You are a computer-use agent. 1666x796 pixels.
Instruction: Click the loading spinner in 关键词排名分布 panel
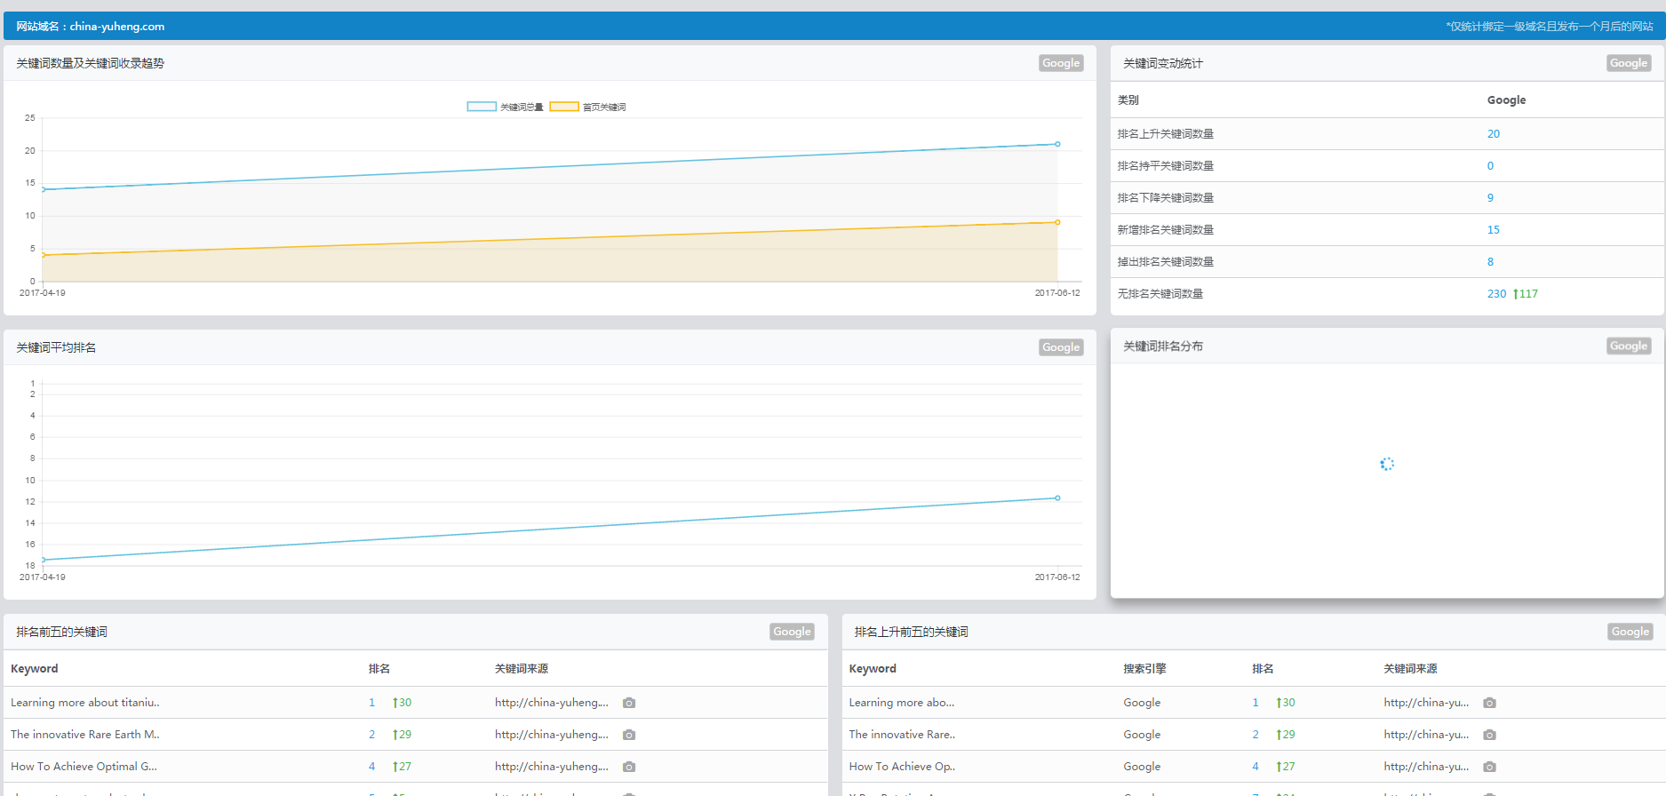pos(1387,464)
